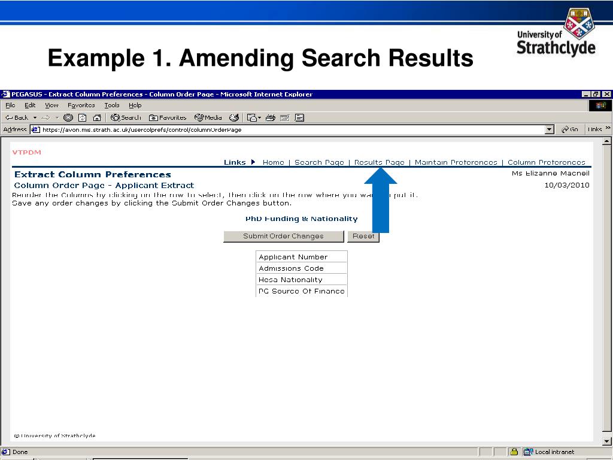Open the Column Preferences link

(546, 162)
